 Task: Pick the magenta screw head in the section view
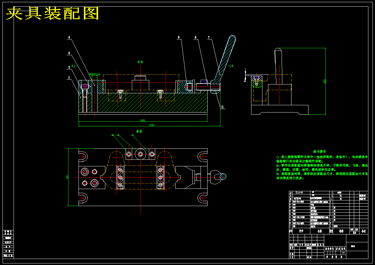point(85,85)
